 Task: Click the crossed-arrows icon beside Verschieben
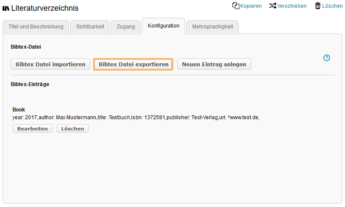(273, 6)
